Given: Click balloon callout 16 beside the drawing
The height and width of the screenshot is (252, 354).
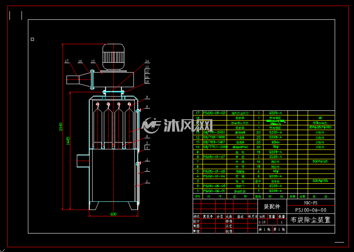Looking at the screenshot, I should pos(80,61).
